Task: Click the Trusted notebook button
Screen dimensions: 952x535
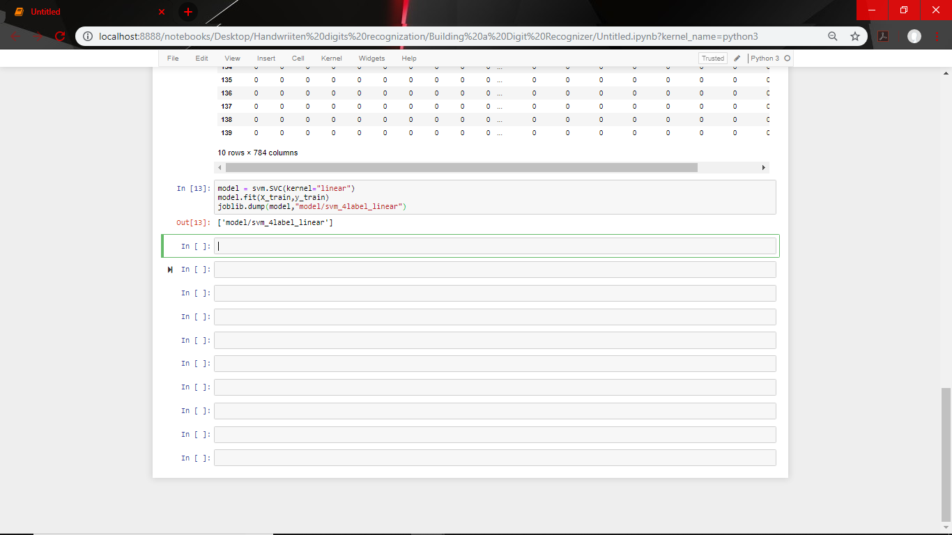Action: tap(712, 58)
